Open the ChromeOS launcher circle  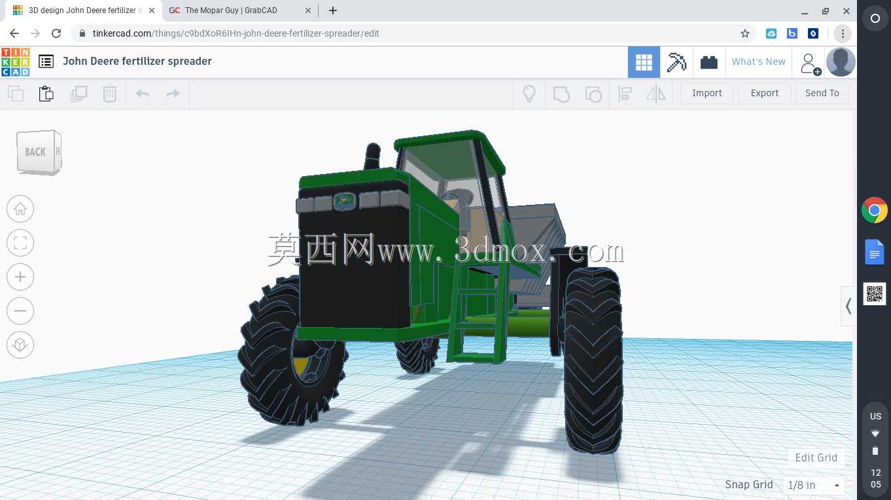(x=875, y=18)
